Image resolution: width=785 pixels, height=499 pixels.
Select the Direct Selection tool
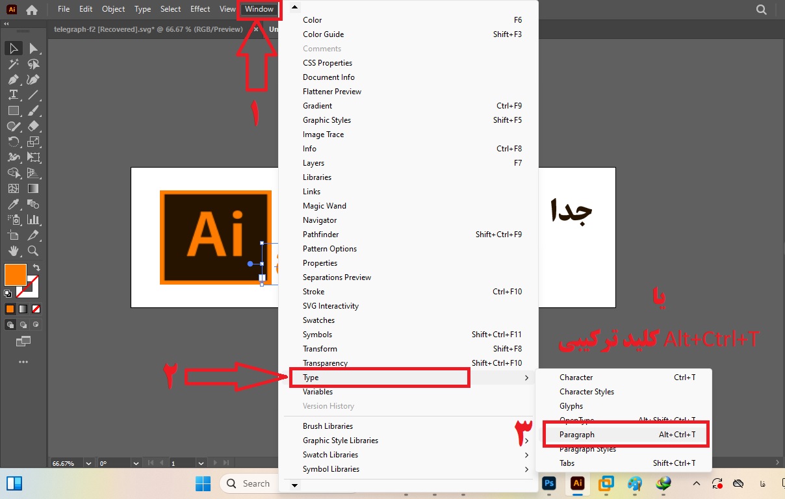[x=33, y=48]
